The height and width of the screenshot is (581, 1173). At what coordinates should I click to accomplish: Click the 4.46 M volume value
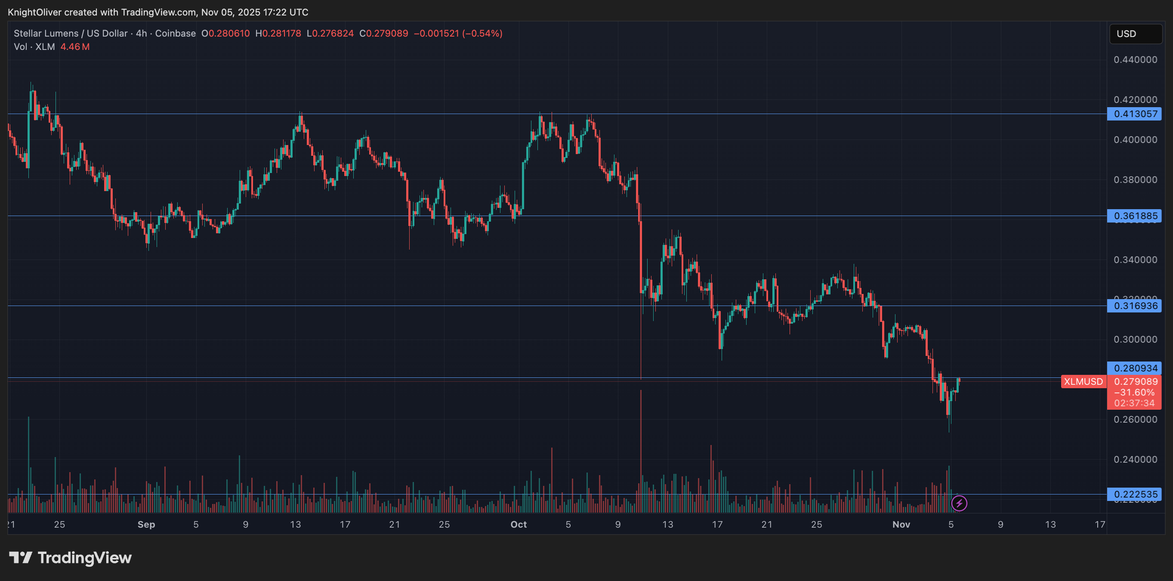pos(75,47)
